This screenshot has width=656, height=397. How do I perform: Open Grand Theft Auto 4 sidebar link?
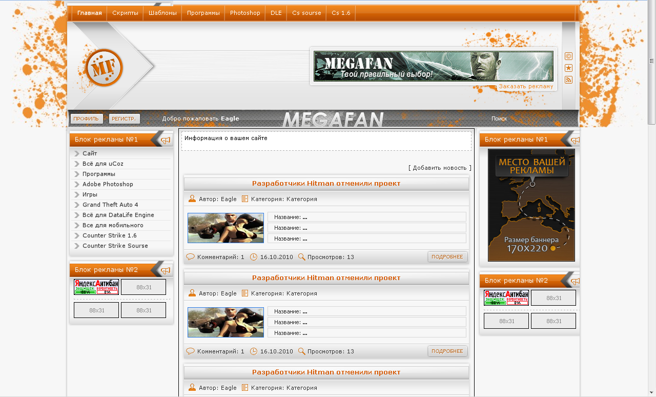point(110,205)
